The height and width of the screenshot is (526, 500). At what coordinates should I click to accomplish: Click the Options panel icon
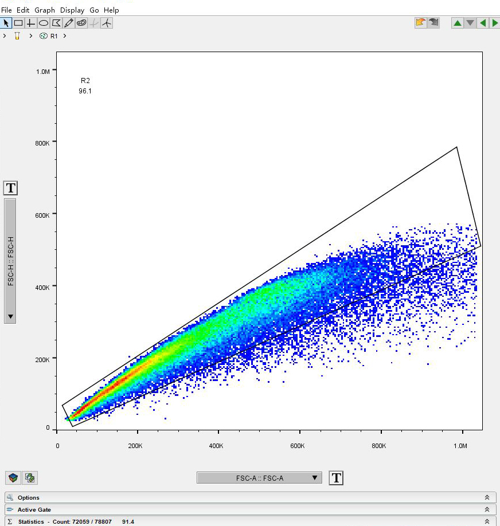[x=10, y=497]
